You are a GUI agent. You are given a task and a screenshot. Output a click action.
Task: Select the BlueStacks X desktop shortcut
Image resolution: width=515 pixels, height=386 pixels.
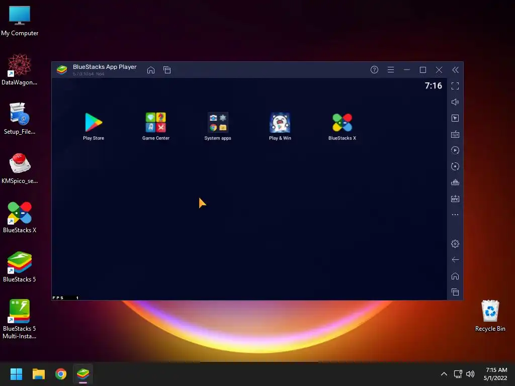(x=20, y=217)
